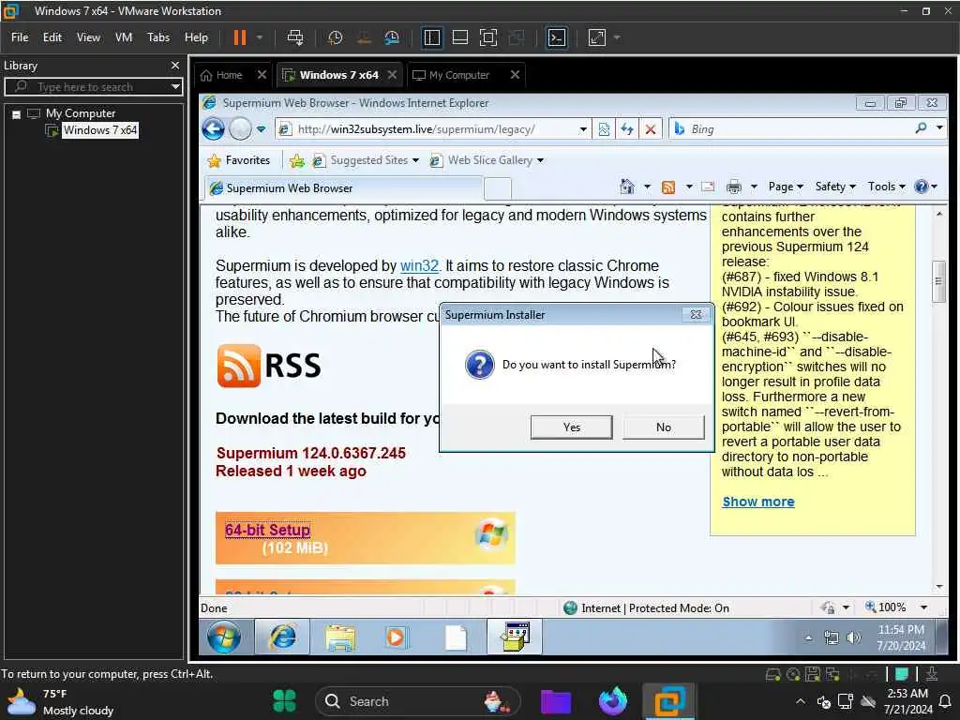This screenshot has height=720, width=960.
Task: Open Windows 11 host Start button
Action: [284, 701]
